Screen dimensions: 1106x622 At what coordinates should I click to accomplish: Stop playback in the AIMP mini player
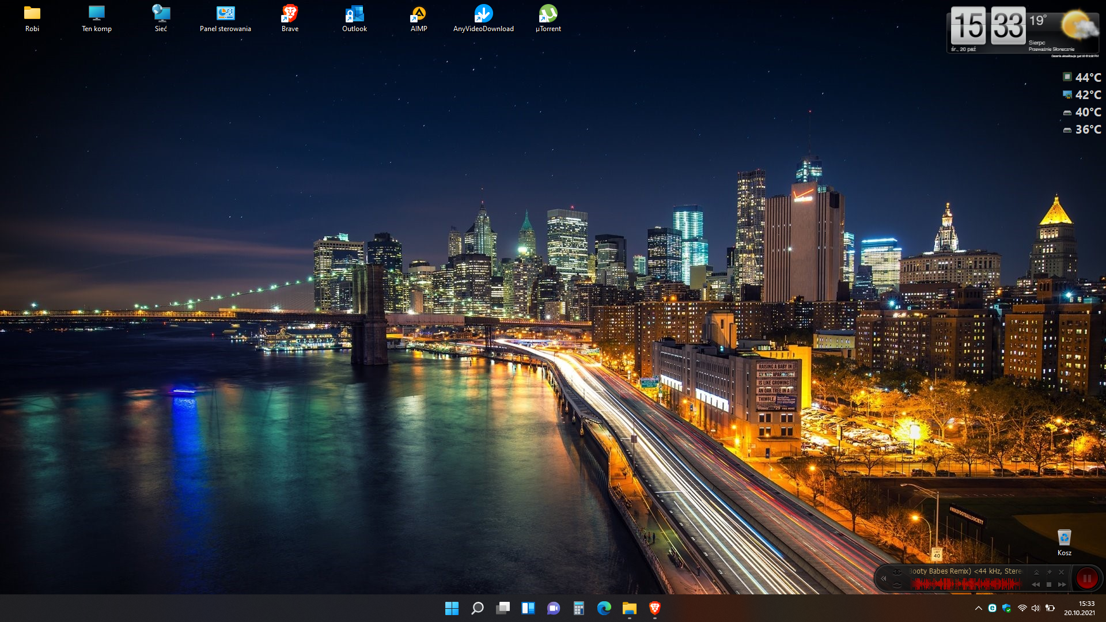pyautogui.click(x=1049, y=585)
